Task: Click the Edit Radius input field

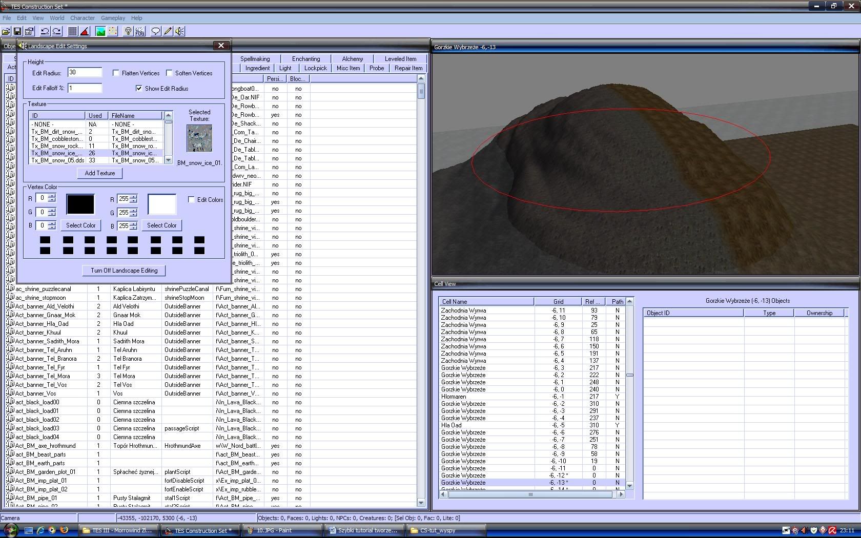Action: click(85, 73)
